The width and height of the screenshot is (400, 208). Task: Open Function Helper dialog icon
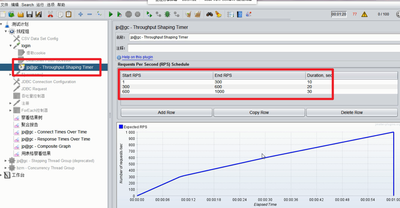230,14
